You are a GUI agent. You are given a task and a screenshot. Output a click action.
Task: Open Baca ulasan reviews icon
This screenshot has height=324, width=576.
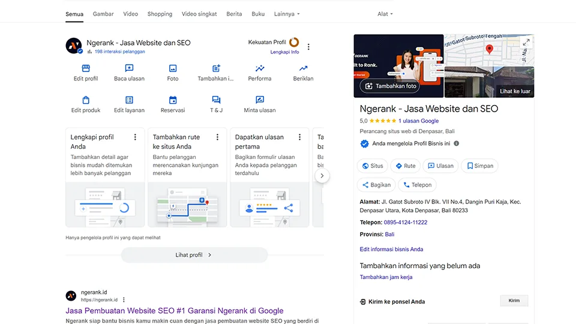(129, 68)
